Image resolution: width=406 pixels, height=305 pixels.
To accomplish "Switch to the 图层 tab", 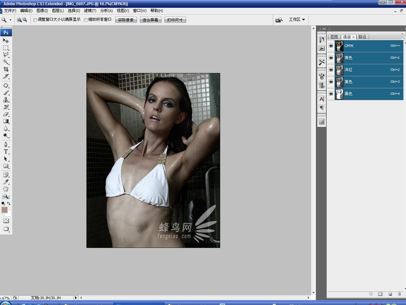I will 334,37.
